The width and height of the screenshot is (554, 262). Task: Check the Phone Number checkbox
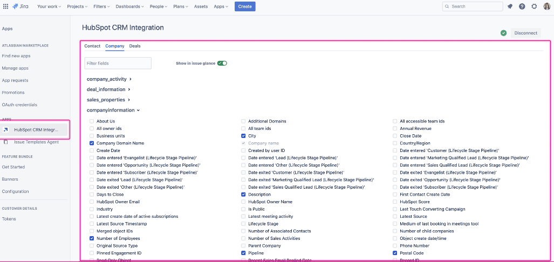pos(395,246)
